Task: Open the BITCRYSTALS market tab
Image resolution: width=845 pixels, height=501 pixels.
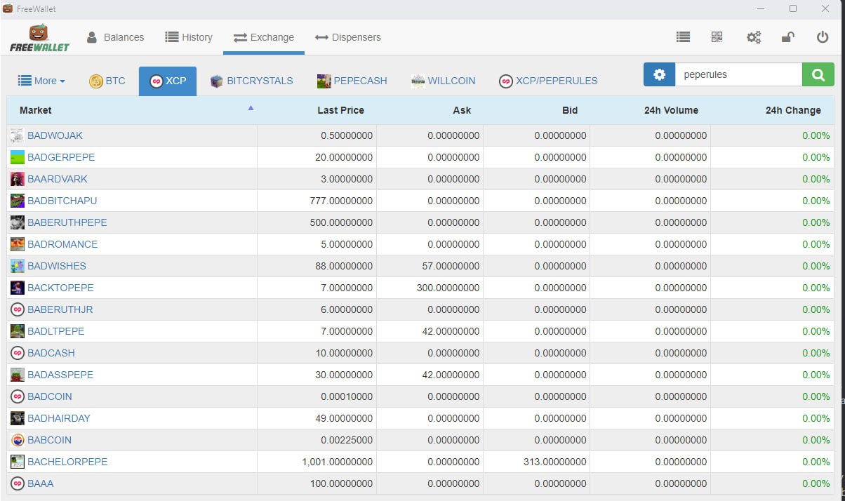Action: point(252,81)
